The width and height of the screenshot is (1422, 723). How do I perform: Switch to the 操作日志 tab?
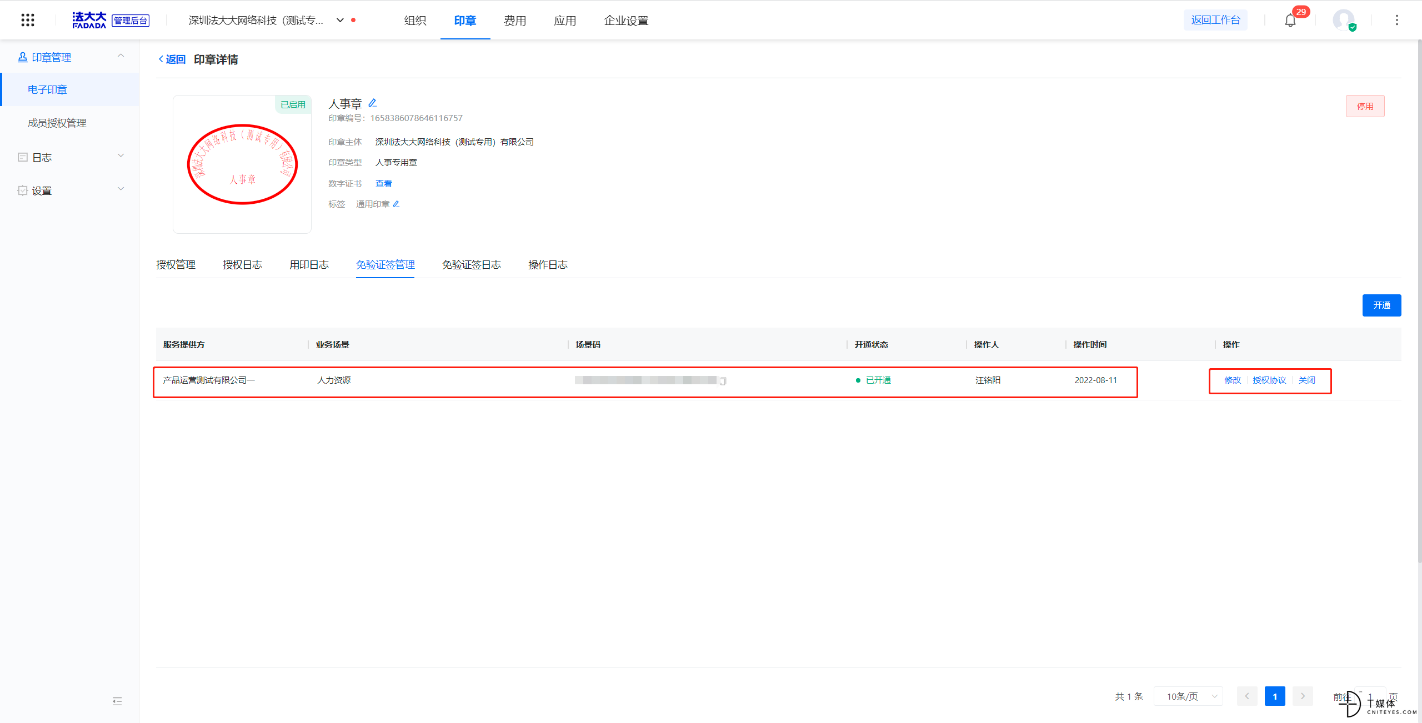(x=548, y=265)
